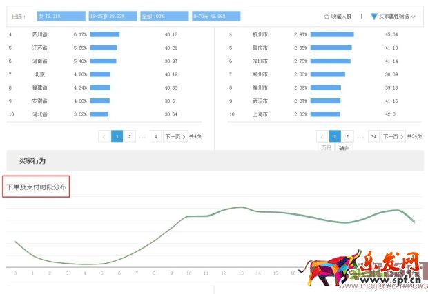
Task: Click the 杭州市 percentage bar
Action: pyautogui.click(x=332, y=34)
